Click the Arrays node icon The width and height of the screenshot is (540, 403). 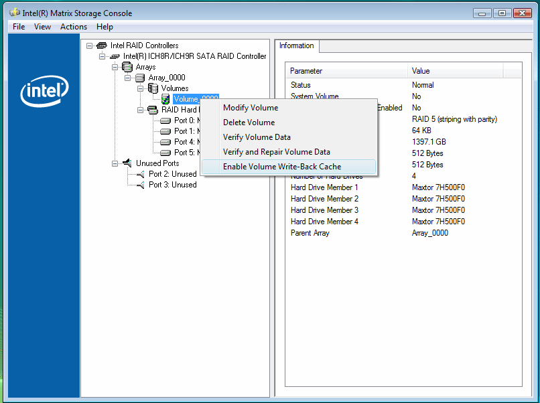tap(127, 67)
